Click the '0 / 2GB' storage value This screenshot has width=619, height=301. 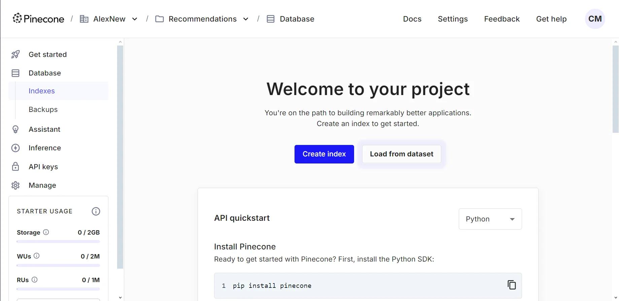pos(89,232)
